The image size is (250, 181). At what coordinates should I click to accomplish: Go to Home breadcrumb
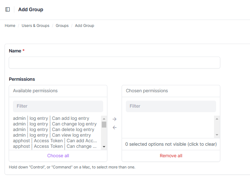(x=10, y=26)
